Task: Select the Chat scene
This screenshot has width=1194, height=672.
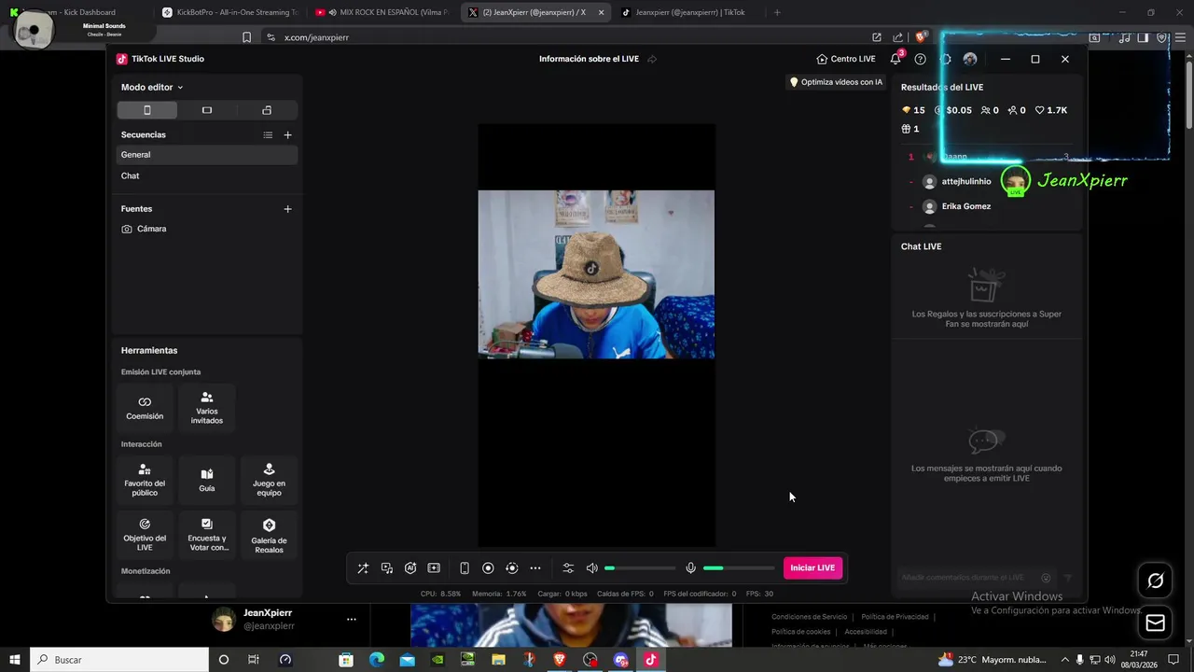Action: (207, 175)
